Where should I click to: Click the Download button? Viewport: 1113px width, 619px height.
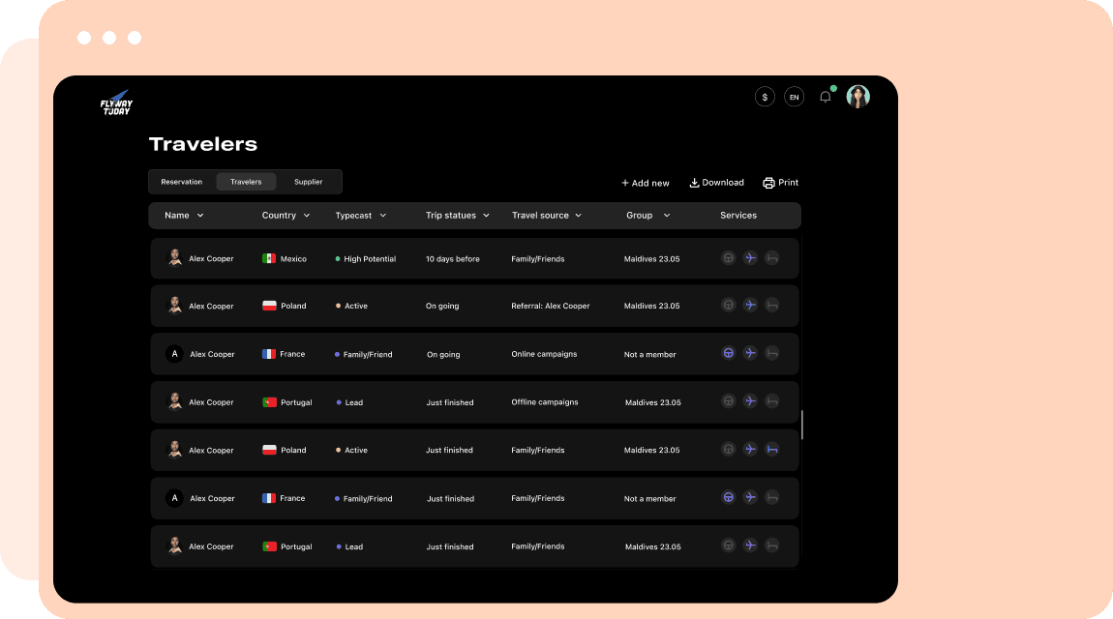717,183
